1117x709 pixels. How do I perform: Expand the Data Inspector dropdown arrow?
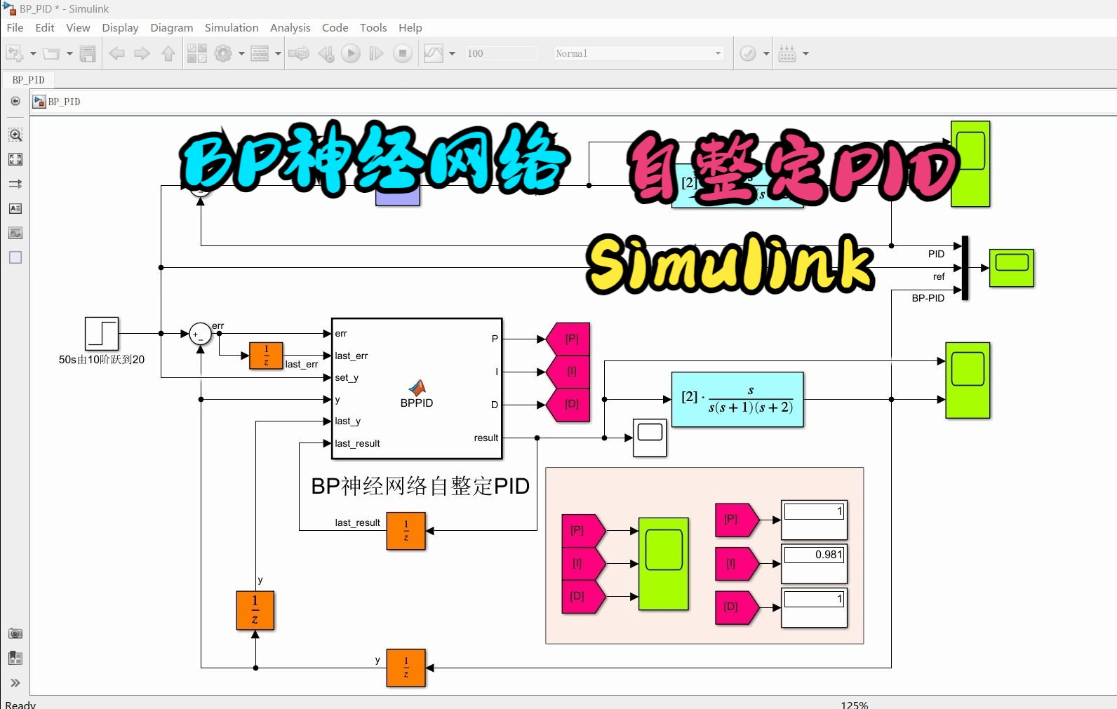coord(452,53)
